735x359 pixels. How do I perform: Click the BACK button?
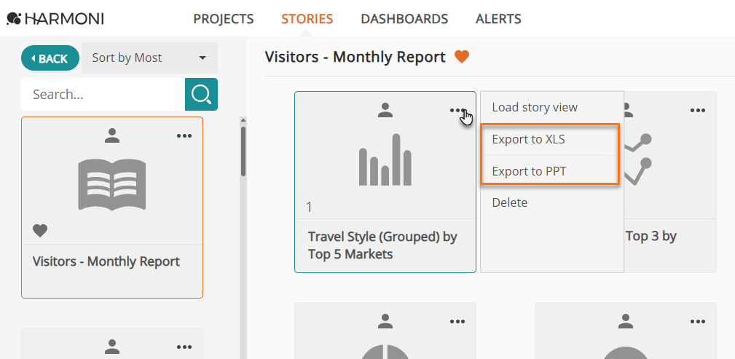50,58
